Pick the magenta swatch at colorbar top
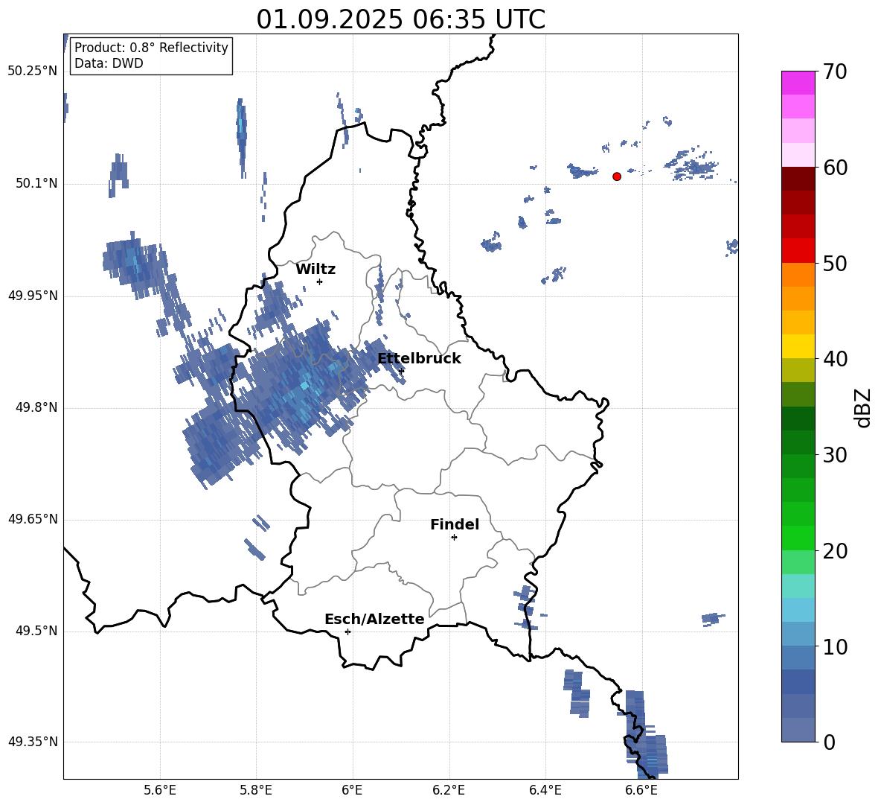Screen dimensions: 881x805 point(798,83)
